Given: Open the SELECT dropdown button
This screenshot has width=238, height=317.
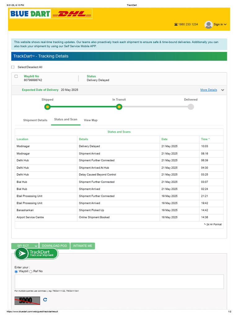Looking at the screenshot, I should coord(25,246).
